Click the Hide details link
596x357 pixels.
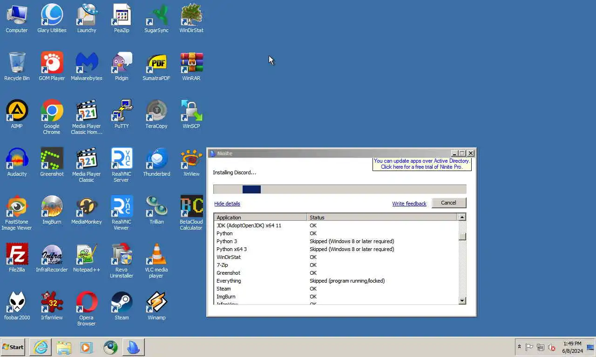coord(227,204)
